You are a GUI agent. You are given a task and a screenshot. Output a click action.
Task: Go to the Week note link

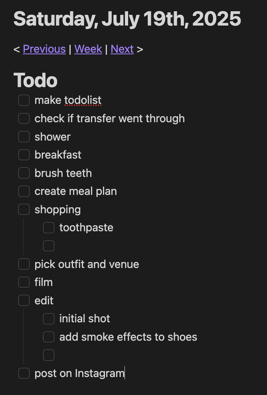tap(88, 49)
